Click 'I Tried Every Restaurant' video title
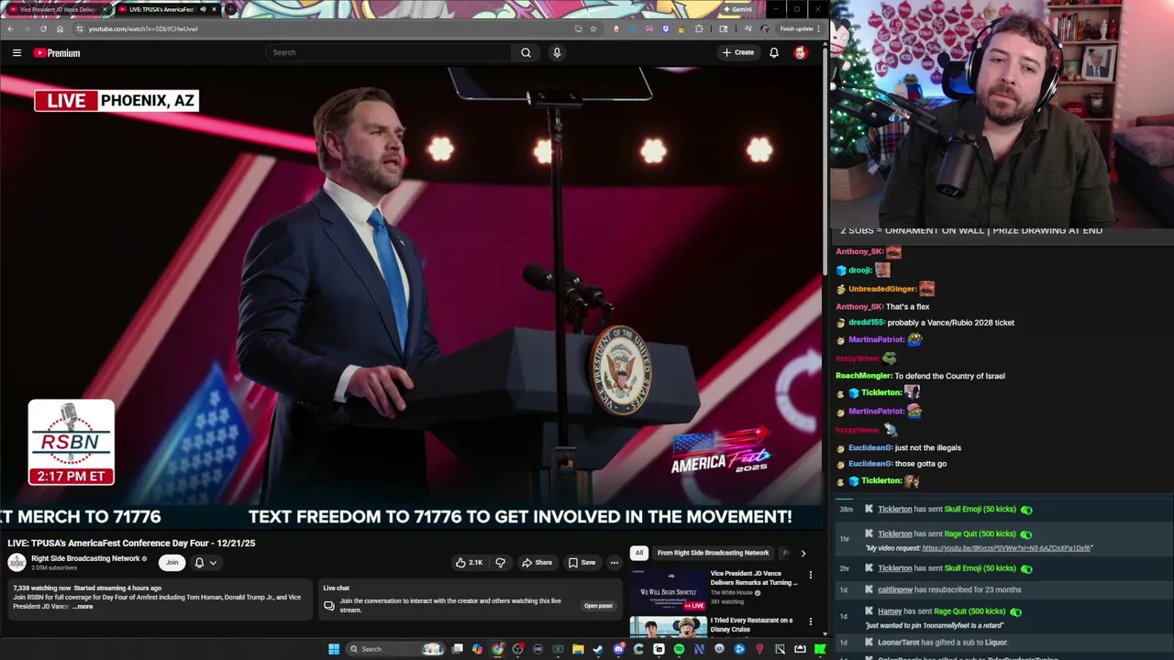The height and width of the screenshot is (660, 1174). pyautogui.click(x=751, y=625)
